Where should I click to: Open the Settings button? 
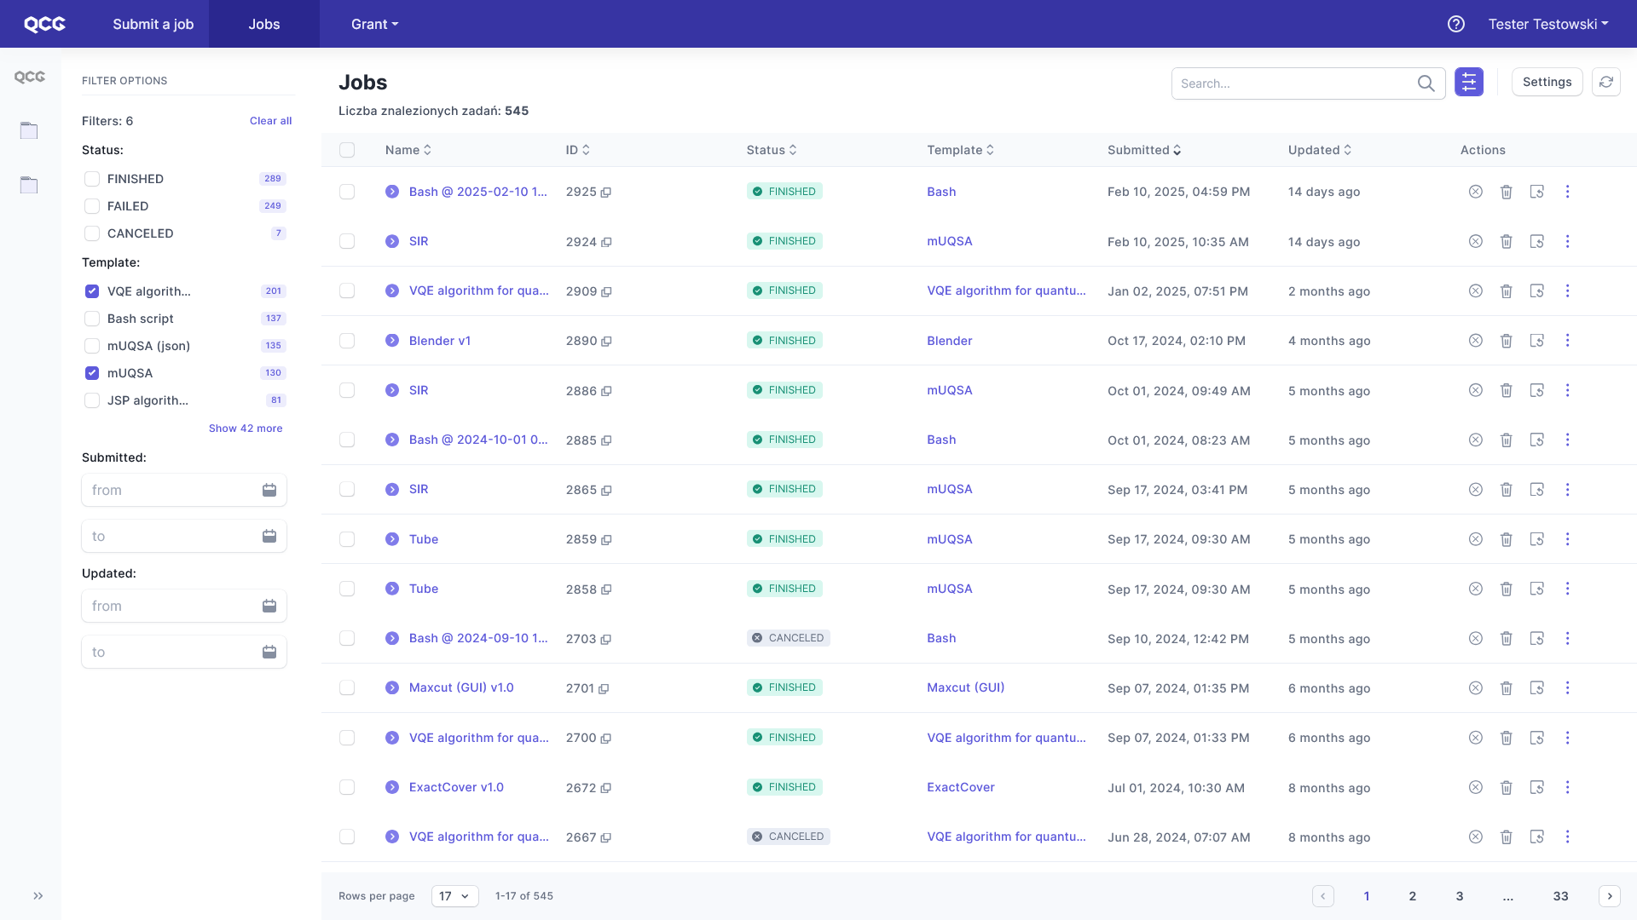pos(1547,82)
